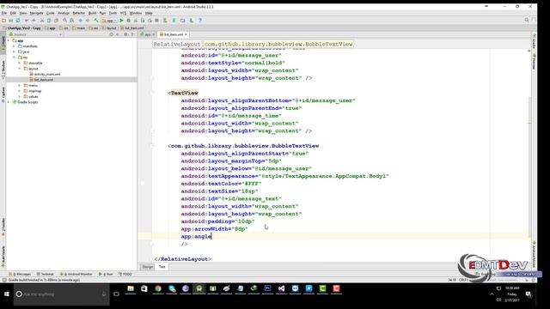Click the Make Project hammer icon
This screenshot has height=309, width=550.
tap(95, 21)
